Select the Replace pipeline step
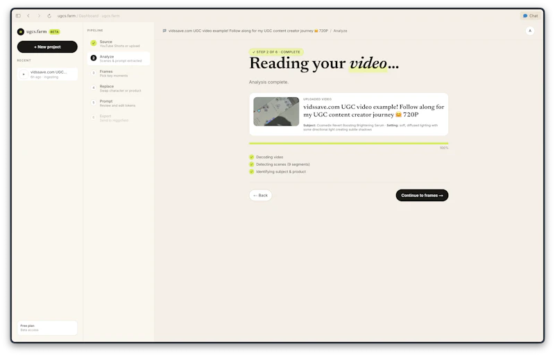The width and height of the screenshot is (555, 356). click(x=119, y=88)
